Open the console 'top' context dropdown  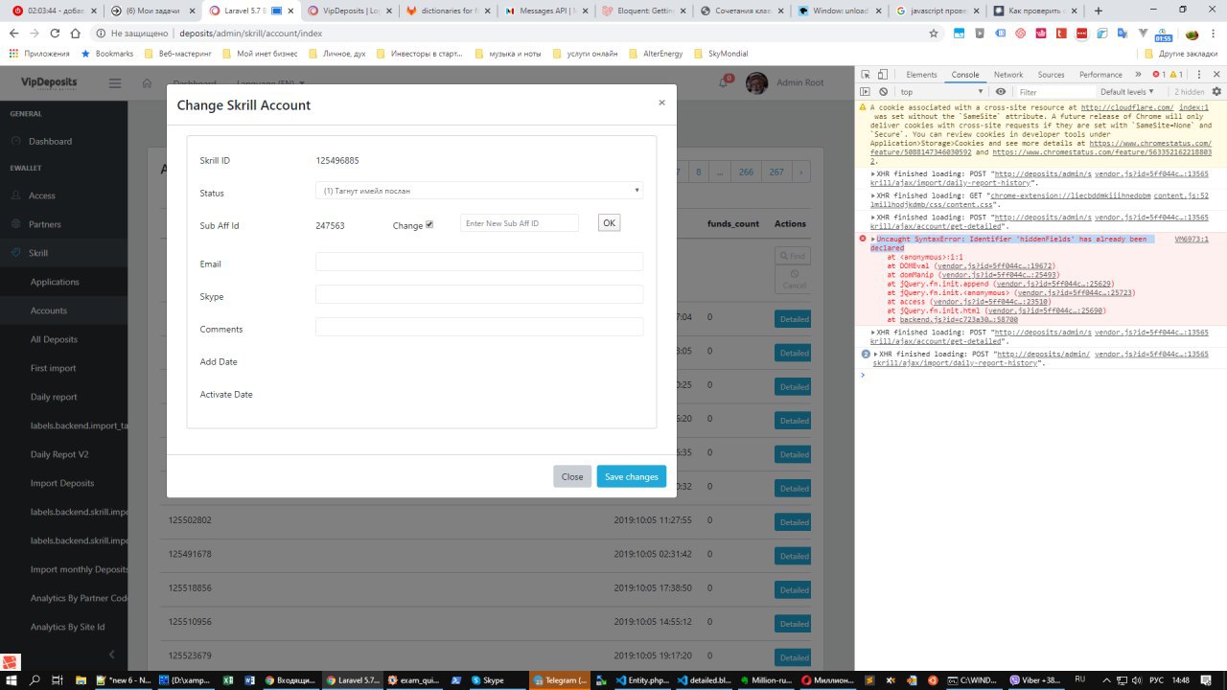940,92
